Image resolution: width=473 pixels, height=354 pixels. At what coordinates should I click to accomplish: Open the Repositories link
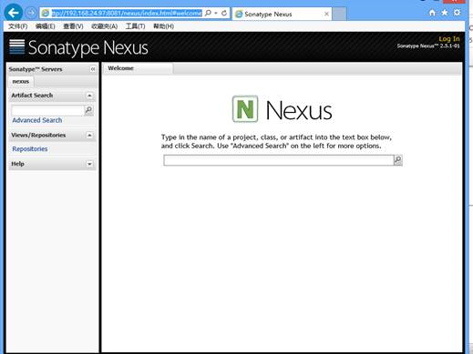click(30, 149)
